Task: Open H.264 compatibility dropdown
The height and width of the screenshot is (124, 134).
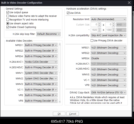Action: click(108, 35)
